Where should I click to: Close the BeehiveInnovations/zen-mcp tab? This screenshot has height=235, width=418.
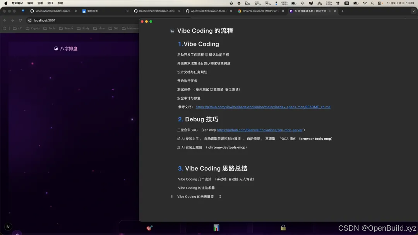pos(179,11)
